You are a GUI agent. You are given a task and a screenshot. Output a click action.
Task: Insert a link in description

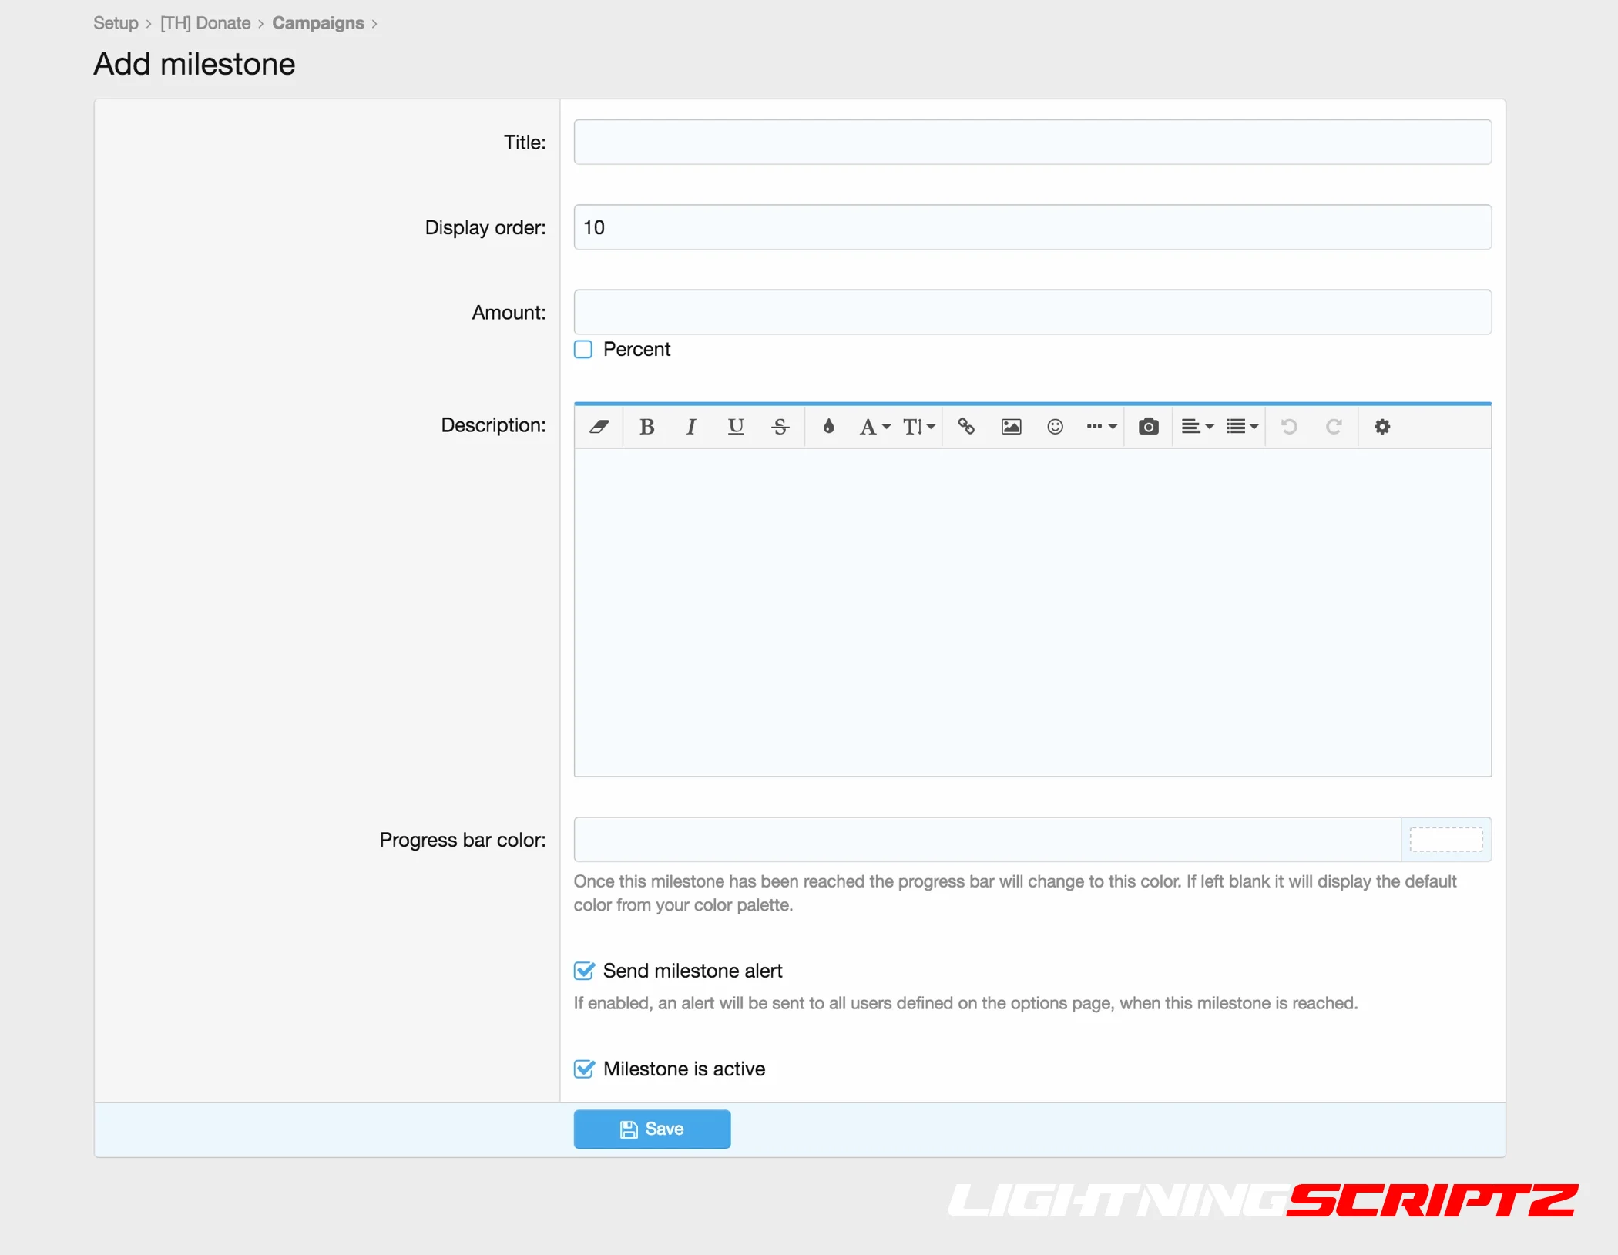coord(966,427)
